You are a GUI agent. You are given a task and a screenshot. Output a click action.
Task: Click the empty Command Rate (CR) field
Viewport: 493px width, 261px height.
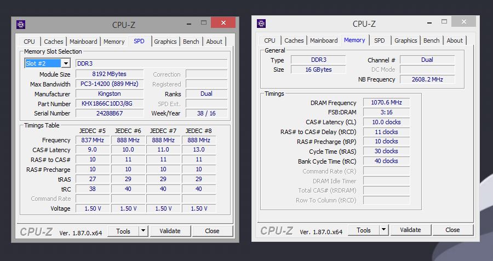pos(386,171)
